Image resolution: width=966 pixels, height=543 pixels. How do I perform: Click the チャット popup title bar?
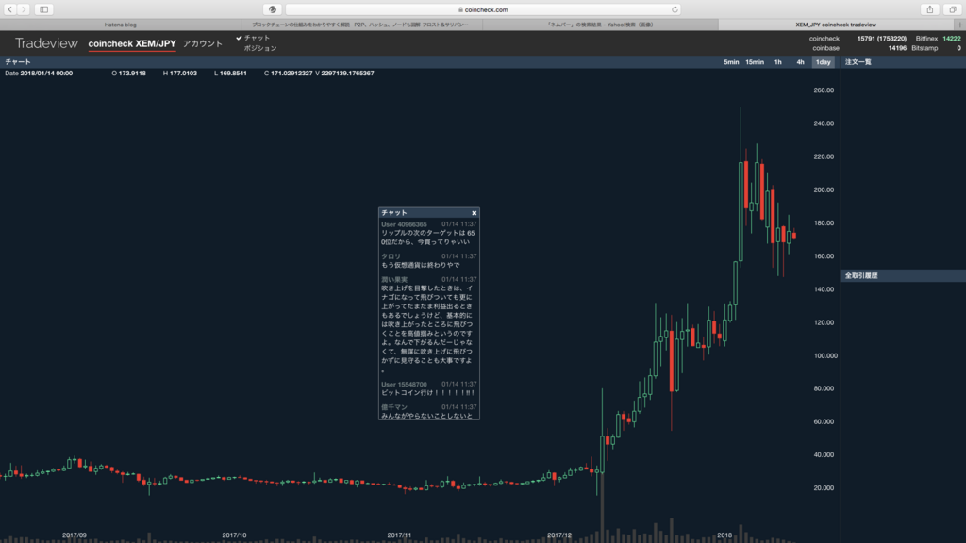[x=429, y=213]
